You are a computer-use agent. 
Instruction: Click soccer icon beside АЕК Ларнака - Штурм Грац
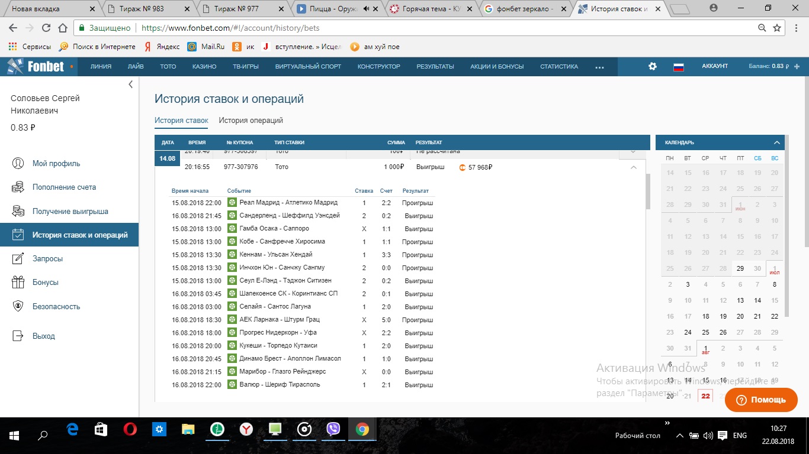[232, 320]
